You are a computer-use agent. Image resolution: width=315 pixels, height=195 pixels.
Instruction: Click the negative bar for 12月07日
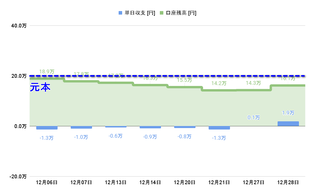81,127
